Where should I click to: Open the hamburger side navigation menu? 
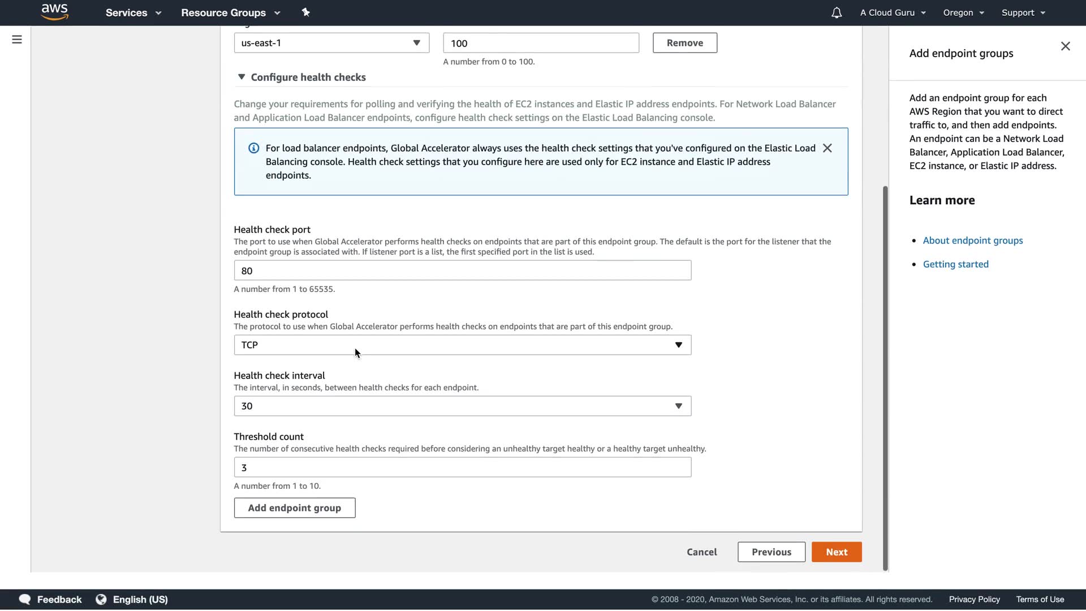[x=17, y=40]
